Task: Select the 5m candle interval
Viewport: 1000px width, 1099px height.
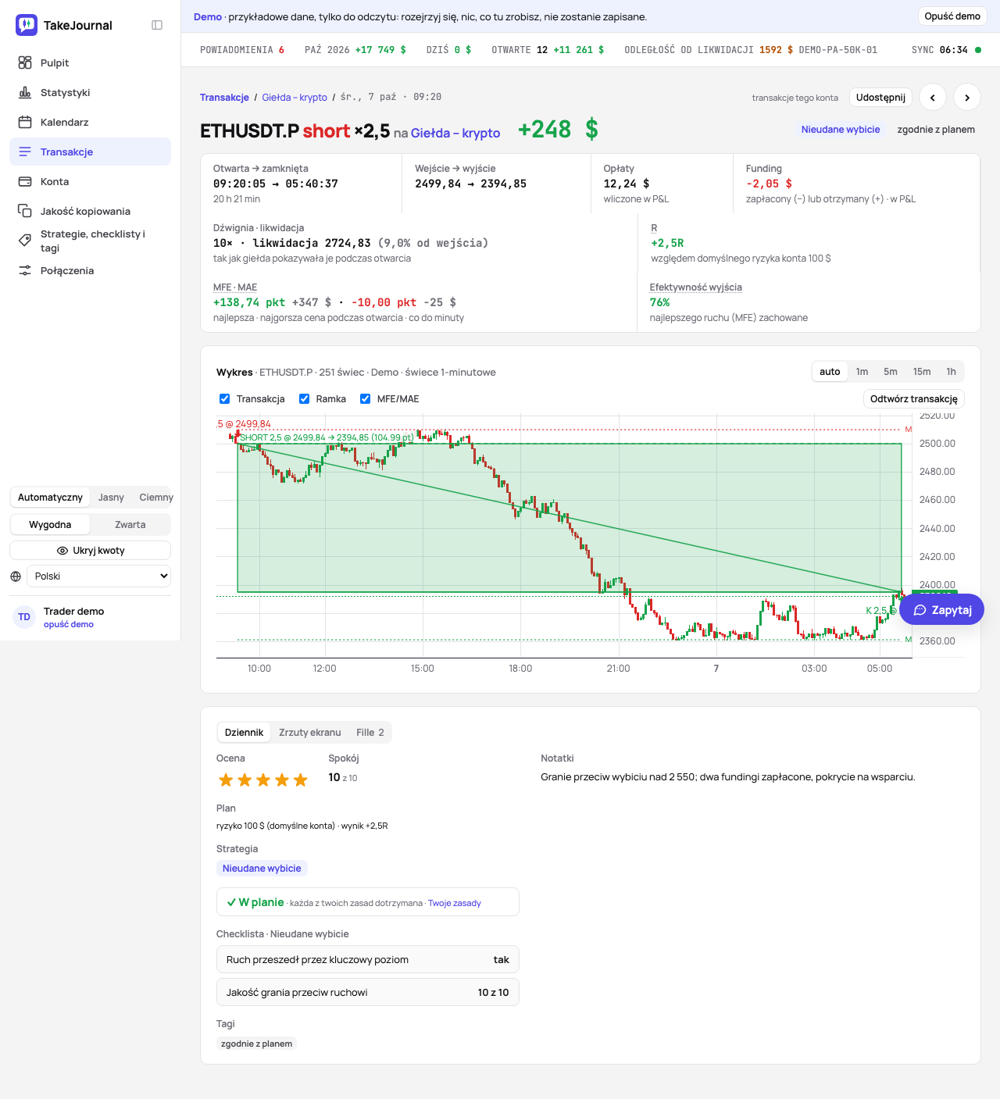Action: tap(891, 372)
